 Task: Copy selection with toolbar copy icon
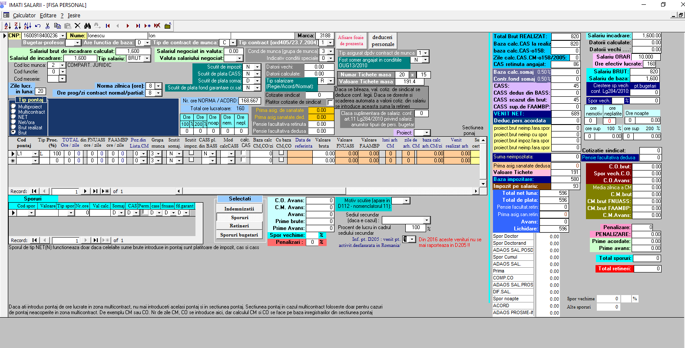[57, 26]
